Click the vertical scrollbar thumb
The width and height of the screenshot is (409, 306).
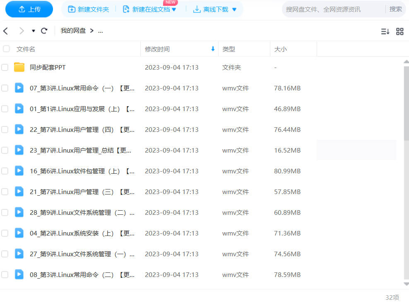(407, 103)
